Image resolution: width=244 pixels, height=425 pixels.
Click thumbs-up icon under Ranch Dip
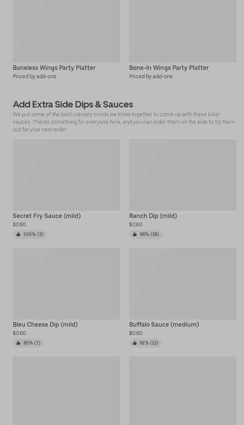(135, 234)
